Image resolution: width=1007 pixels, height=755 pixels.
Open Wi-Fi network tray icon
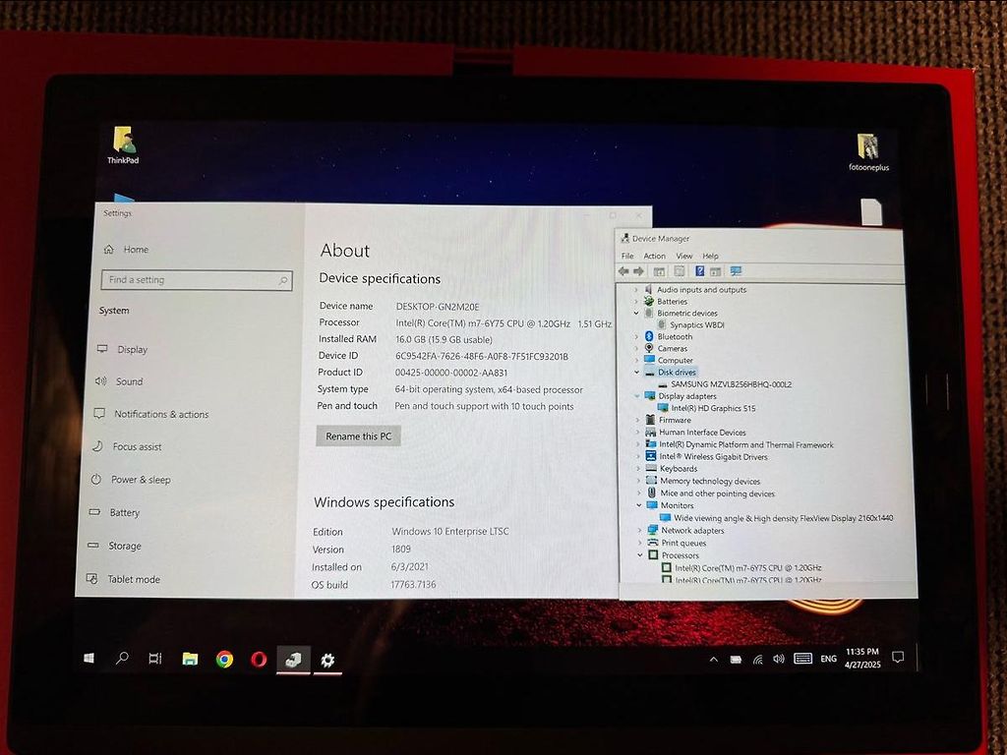click(x=758, y=660)
